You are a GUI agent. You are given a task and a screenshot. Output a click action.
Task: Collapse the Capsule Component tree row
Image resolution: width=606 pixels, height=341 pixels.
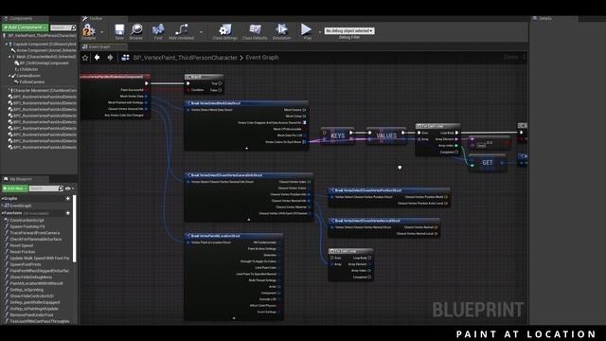(x=7, y=45)
